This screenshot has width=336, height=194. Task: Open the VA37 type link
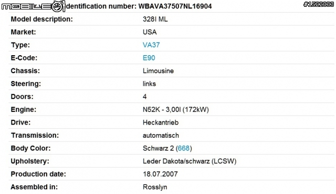coord(151,45)
